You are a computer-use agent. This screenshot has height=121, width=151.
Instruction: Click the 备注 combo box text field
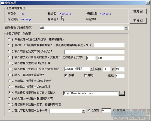click(x=82, y=28)
